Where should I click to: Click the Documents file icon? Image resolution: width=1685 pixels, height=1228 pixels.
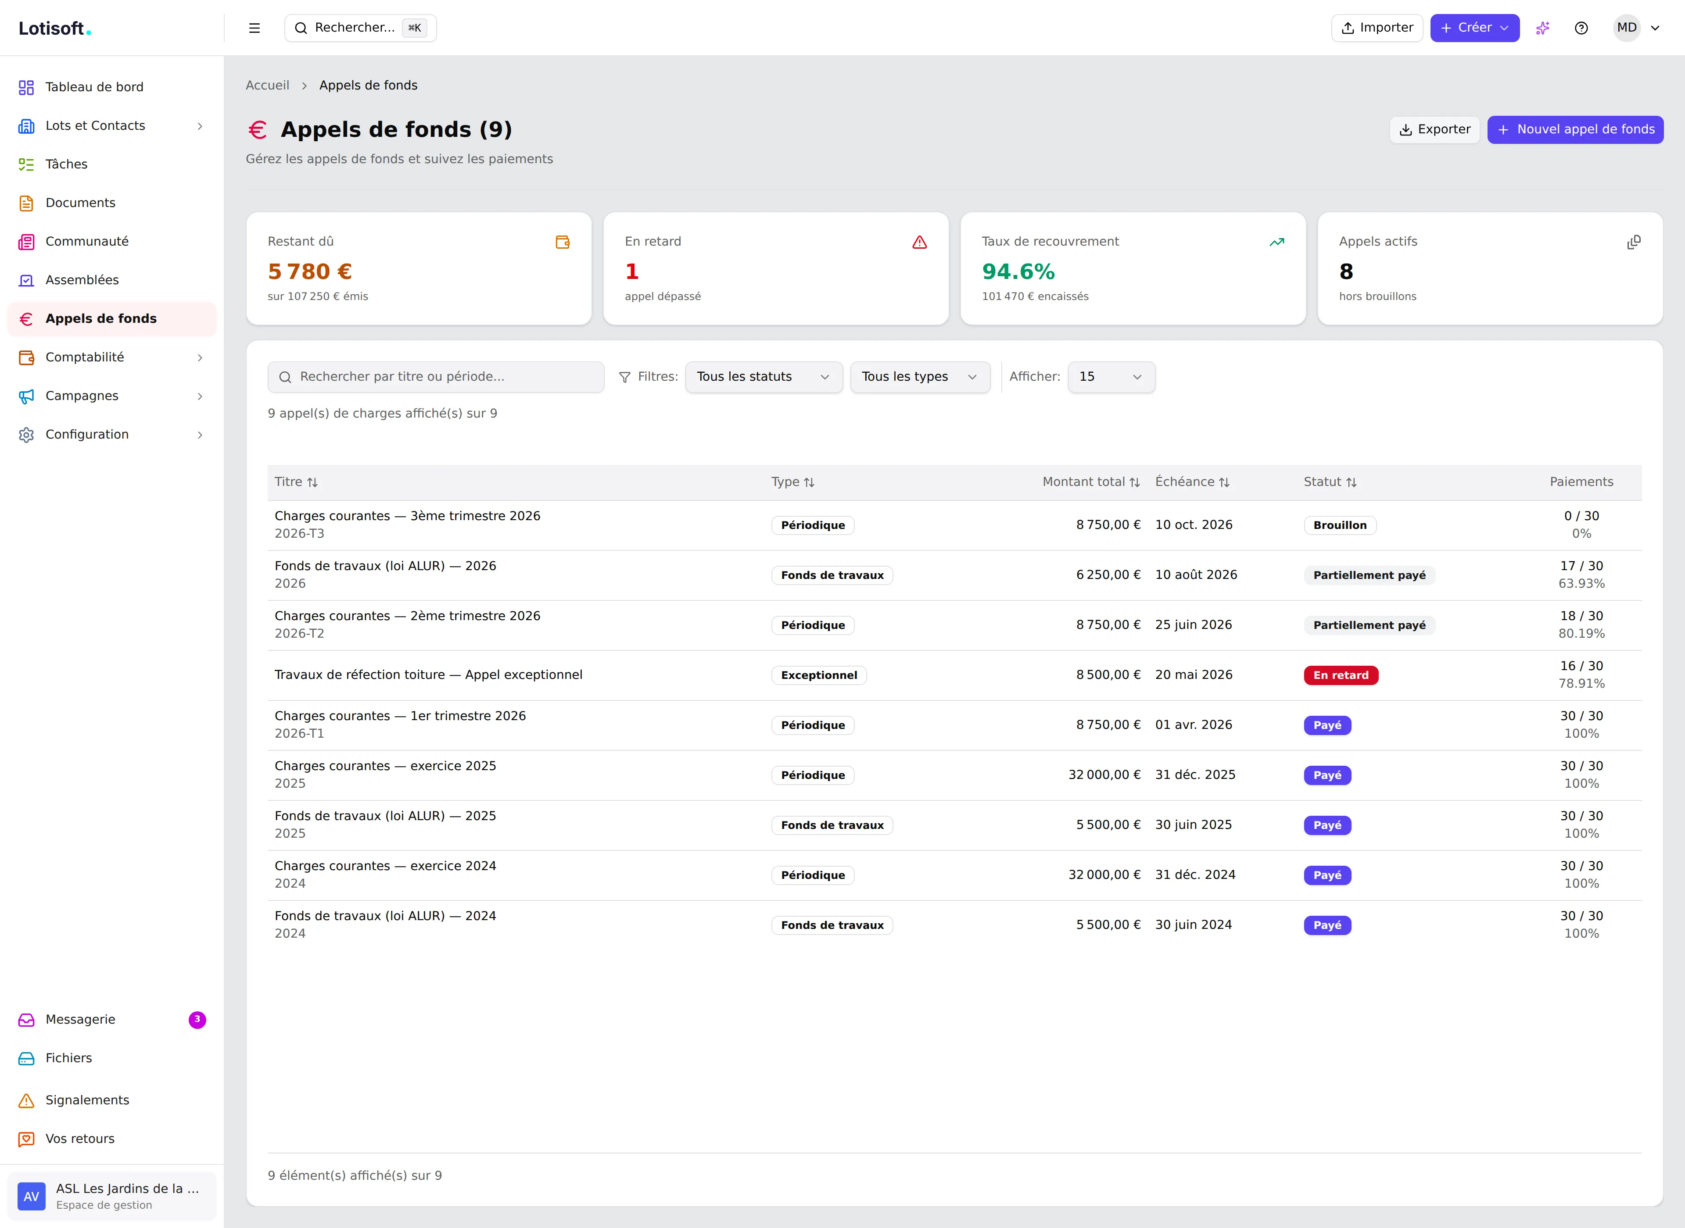click(x=26, y=203)
